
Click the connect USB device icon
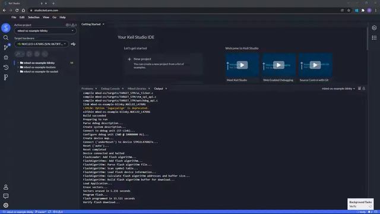(73, 44)
